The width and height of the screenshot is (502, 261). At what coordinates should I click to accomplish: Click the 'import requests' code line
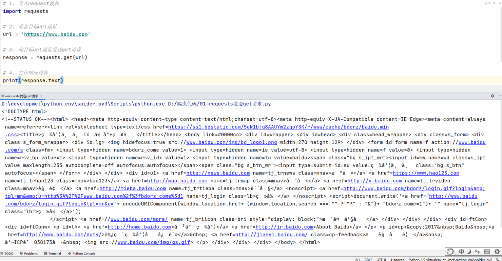(x=25, y=11)
